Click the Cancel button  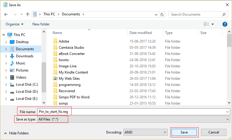[213, 132]
